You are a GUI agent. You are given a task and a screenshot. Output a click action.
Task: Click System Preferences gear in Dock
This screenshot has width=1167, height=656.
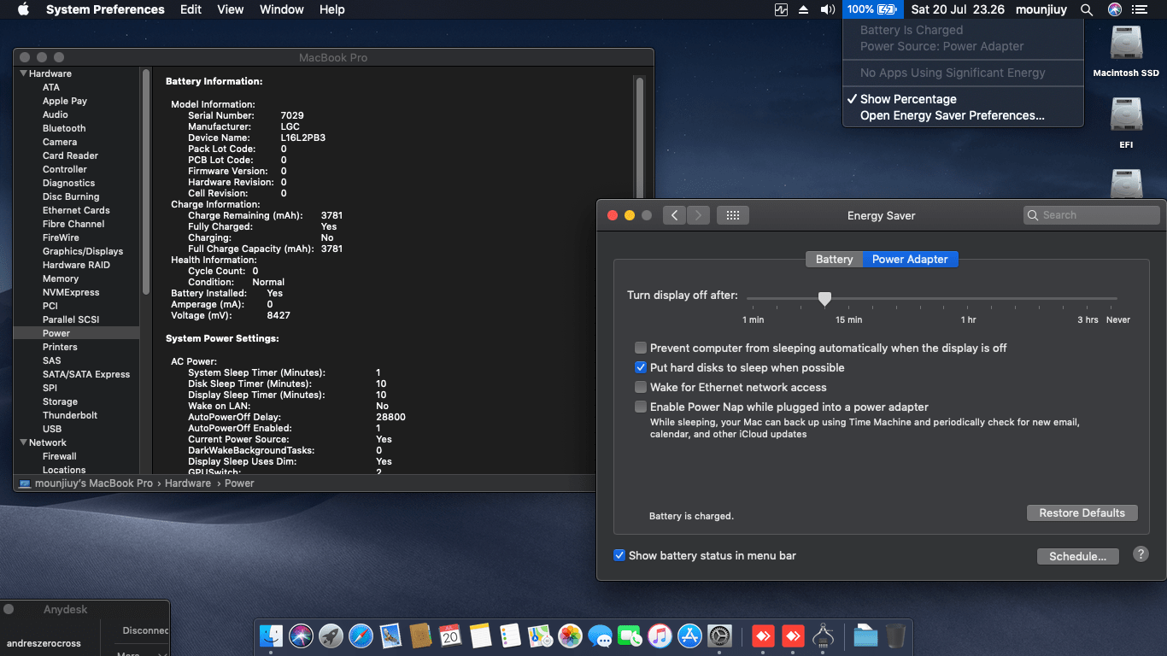tap(719, 635)
